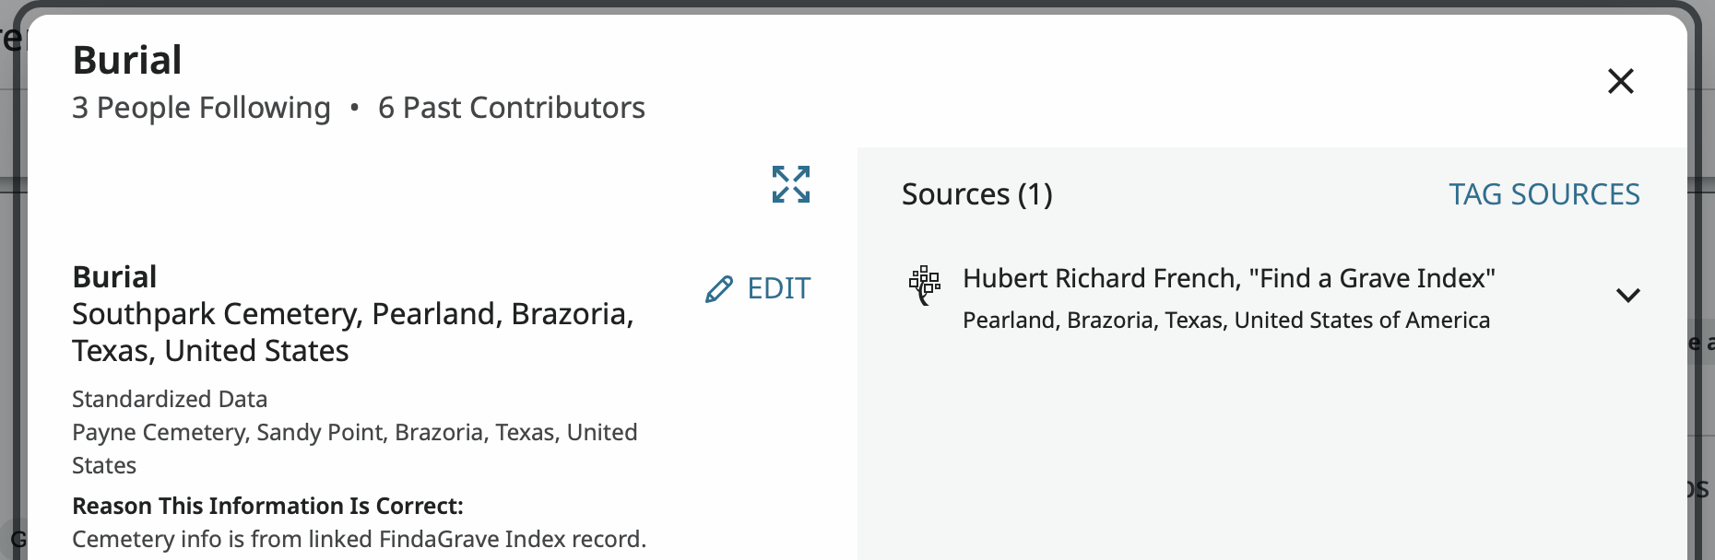
Task: Click the large Burial dialog title
Action: pyautogui.click(x=127, y=61)
